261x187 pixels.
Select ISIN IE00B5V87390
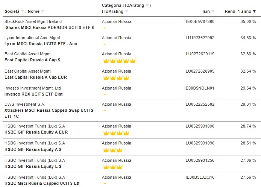(x=200, y=21)
